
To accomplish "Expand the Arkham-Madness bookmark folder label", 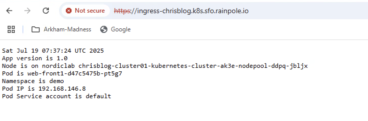I will 67,29.
